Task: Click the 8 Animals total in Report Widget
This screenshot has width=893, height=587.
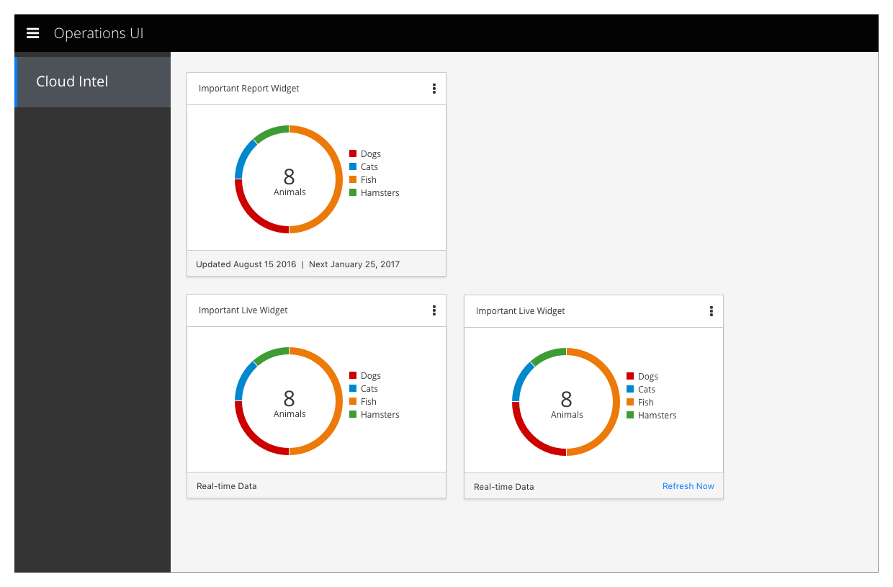Action: 289,182
